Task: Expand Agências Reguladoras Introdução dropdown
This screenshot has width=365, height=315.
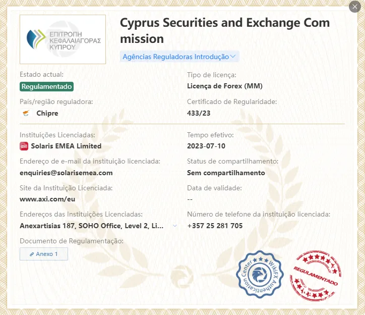Action: click(179, 57)
